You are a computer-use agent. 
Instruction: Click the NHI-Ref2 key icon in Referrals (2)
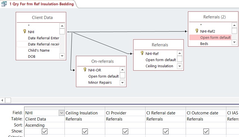(x=197, y=31)
